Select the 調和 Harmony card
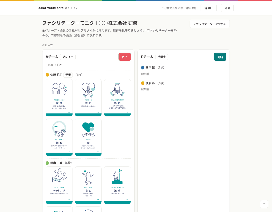Screen dimensions: 272x212 coord(59,137)
